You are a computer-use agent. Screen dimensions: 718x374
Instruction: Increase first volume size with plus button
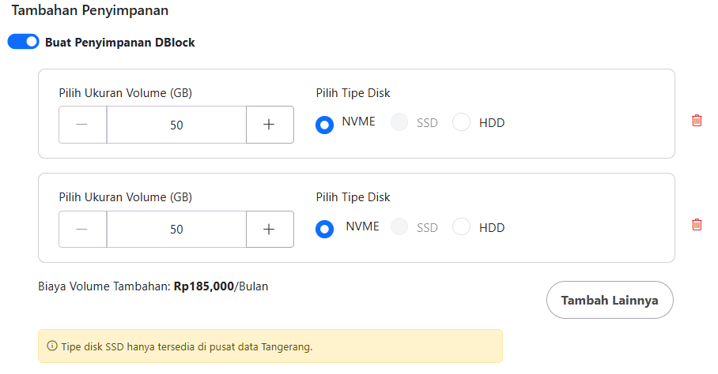point(270,125)
